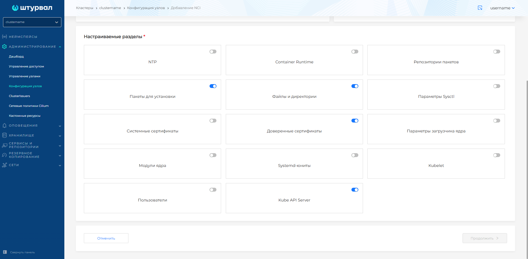Click the Администрирование gear icon
The width and height of the screenshot is (528, 259).
pos(4,47)
